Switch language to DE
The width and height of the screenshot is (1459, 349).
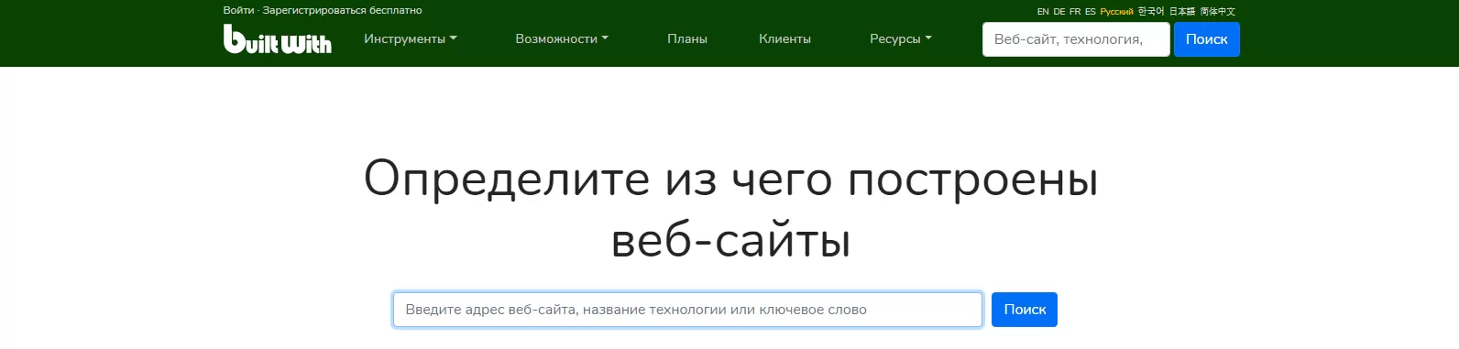point(1059,12)
